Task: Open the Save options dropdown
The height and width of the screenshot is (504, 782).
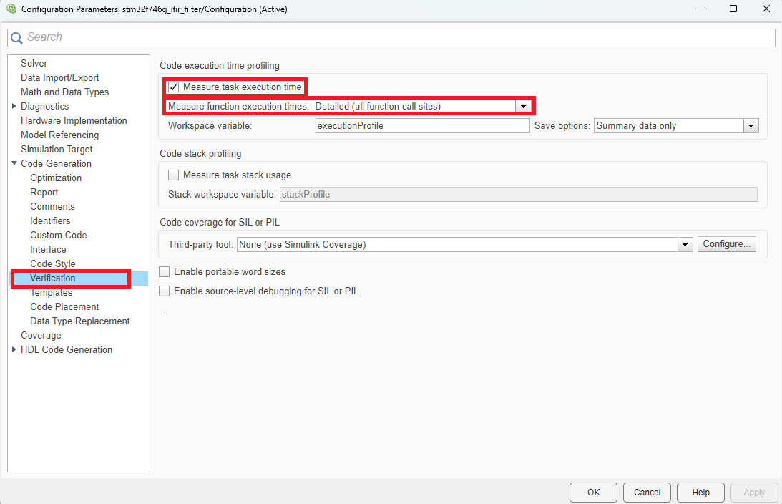Action: (750, 126)
